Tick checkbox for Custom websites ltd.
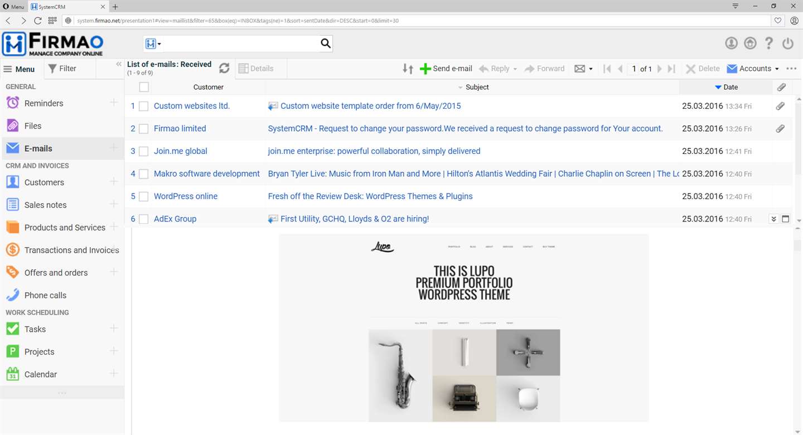This screenshot has width=803, height=435. 143,106
